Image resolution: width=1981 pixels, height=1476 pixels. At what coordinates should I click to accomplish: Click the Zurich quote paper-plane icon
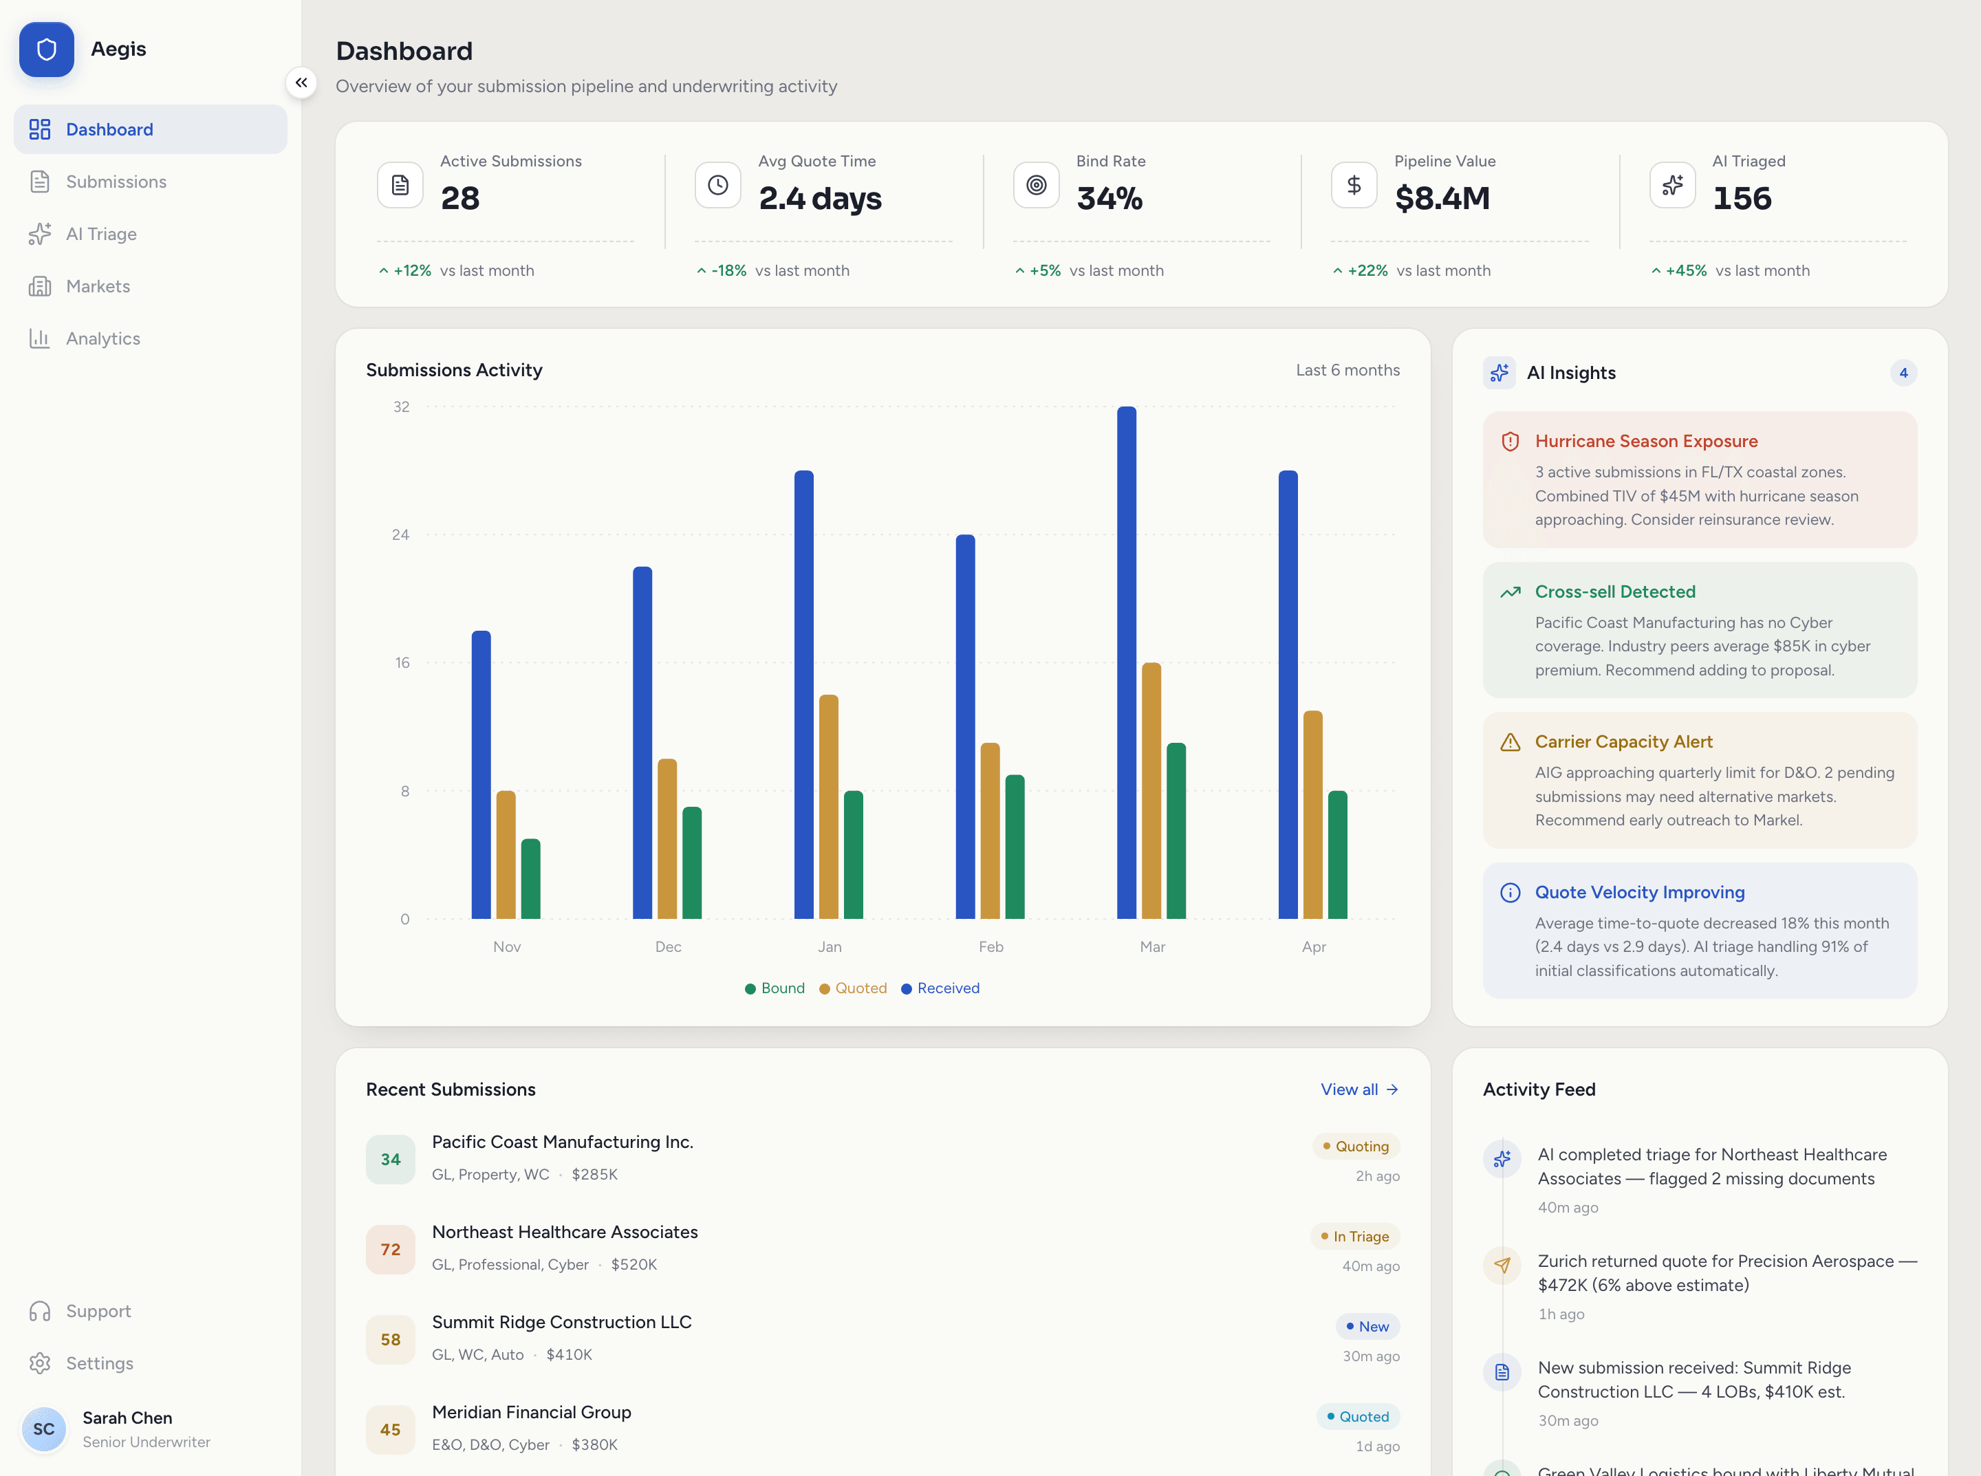click(x=1502, y=1264)
